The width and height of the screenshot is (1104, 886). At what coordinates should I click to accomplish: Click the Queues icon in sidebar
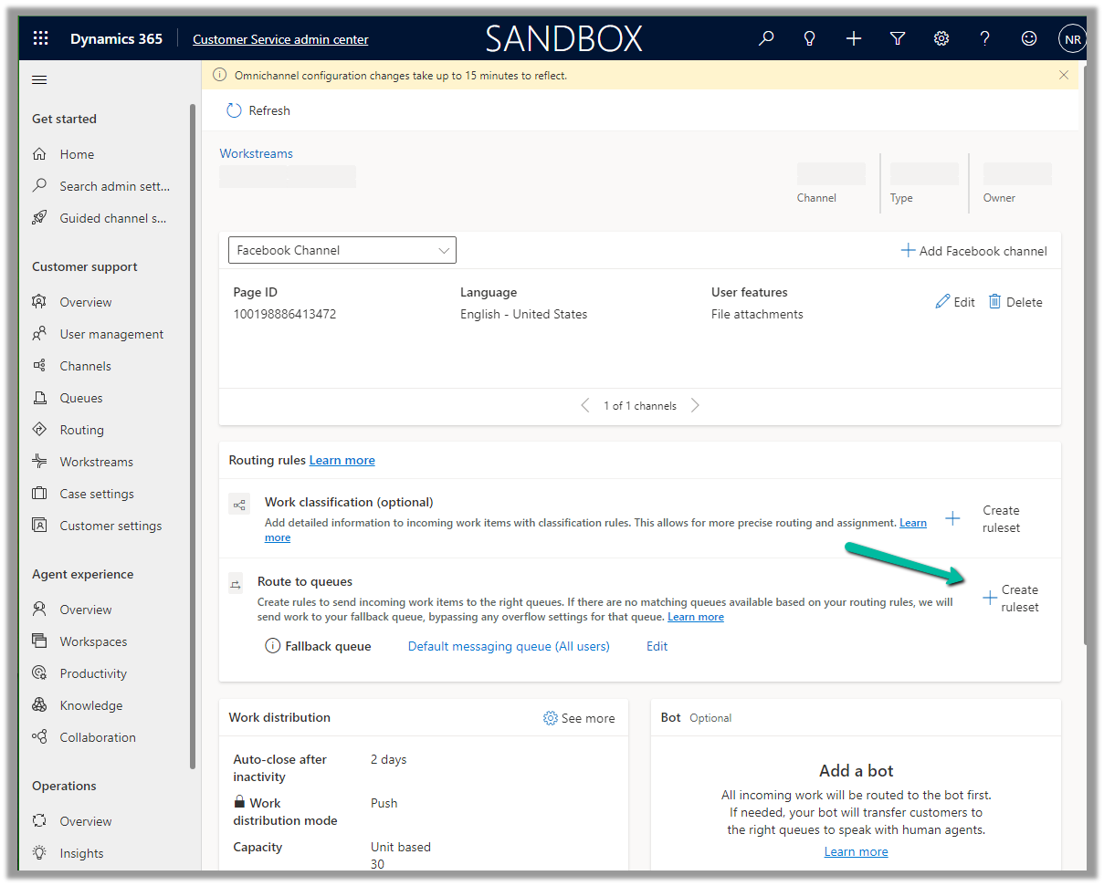pyautogui.click(x=39, y=398)
